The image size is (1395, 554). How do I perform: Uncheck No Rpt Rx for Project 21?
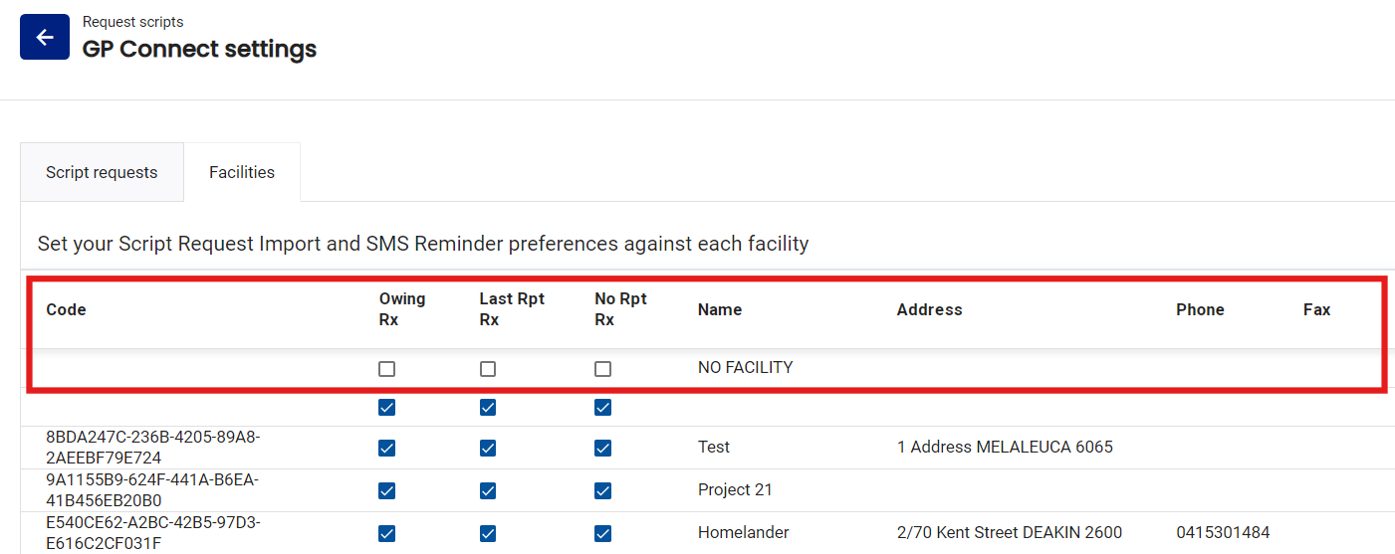602,490
